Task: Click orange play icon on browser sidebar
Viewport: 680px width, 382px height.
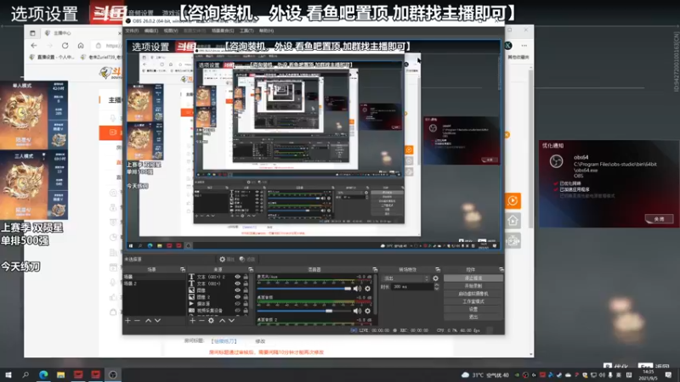Action: [513, 200]
